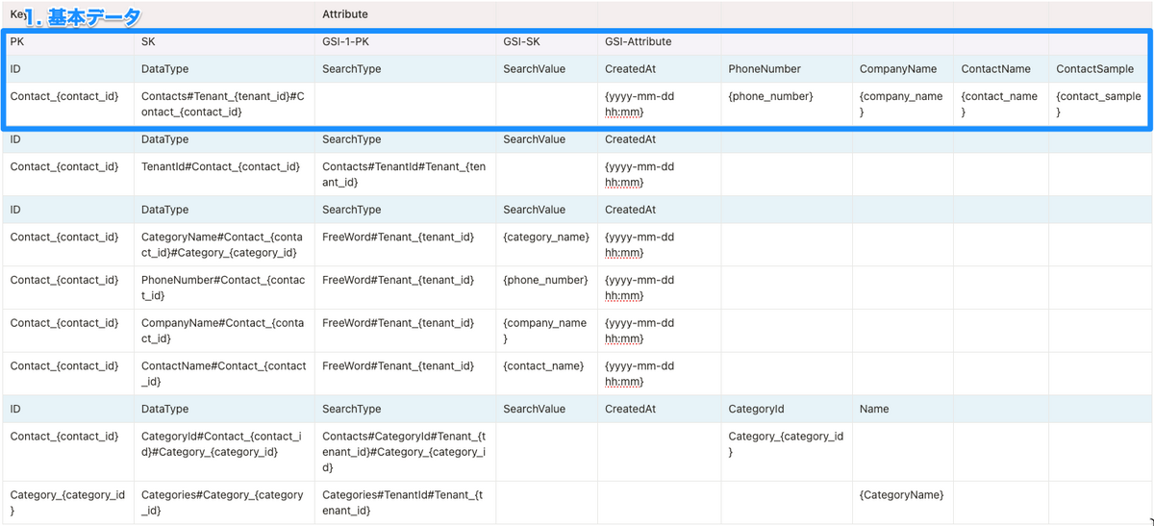This screenshot has width=1154, height=526.
Task: Select the ContactSample column header
Action: (1098, 69)
